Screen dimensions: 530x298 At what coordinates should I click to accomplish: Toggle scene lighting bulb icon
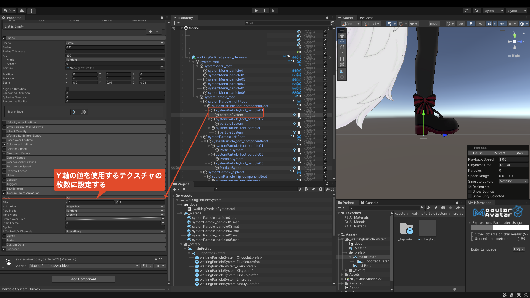pos(471,24)
